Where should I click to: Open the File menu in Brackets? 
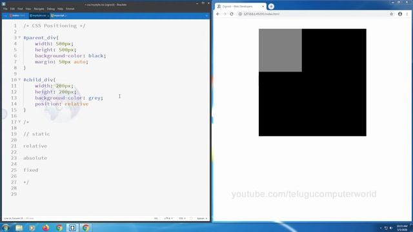pos(5,8)
